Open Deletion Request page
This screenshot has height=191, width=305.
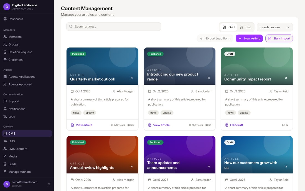(x=27, y=52)
